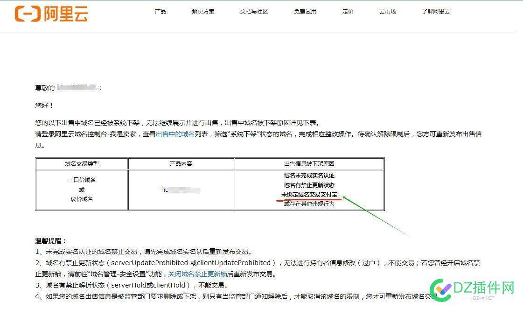Click the 阿里云 logo

coord(51,14)
